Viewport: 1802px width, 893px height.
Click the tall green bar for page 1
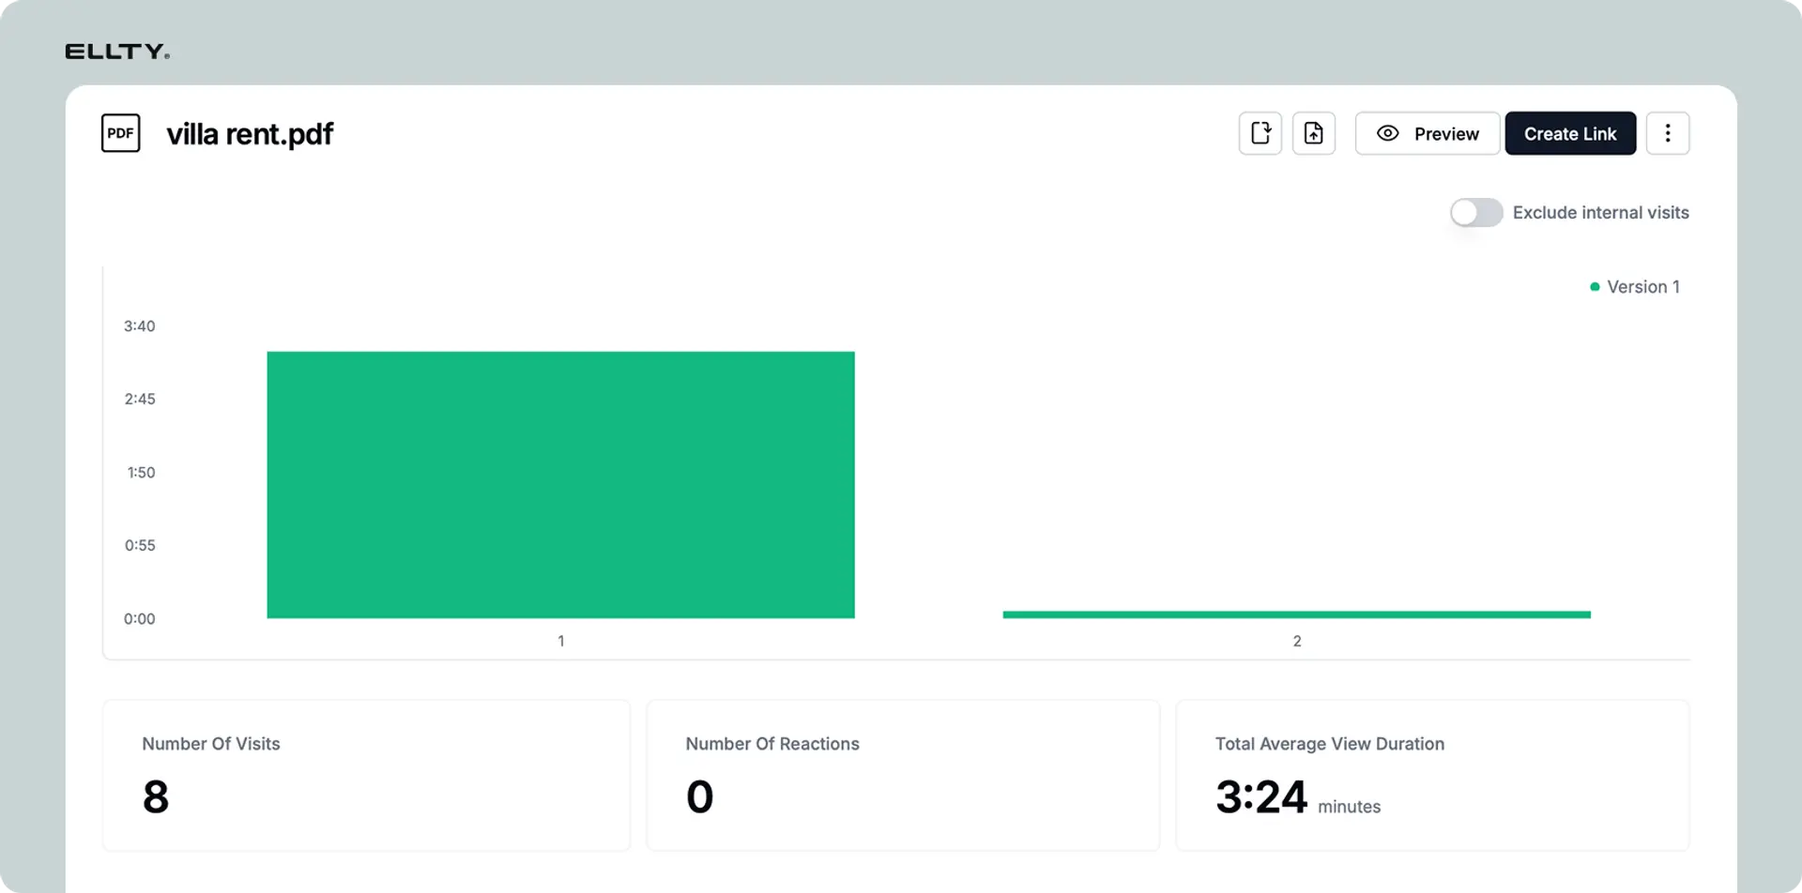(x=560, y=485)
